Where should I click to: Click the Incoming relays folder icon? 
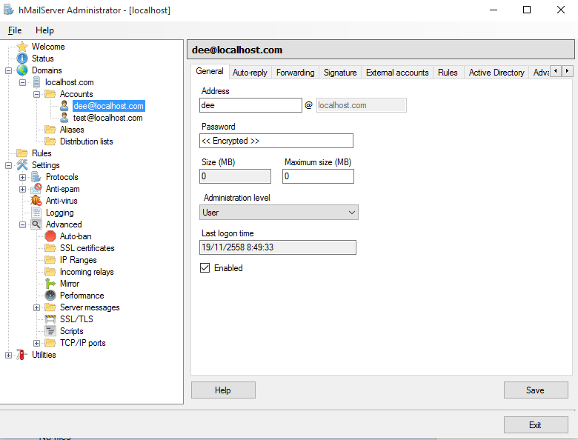click(x=50, y=272)
